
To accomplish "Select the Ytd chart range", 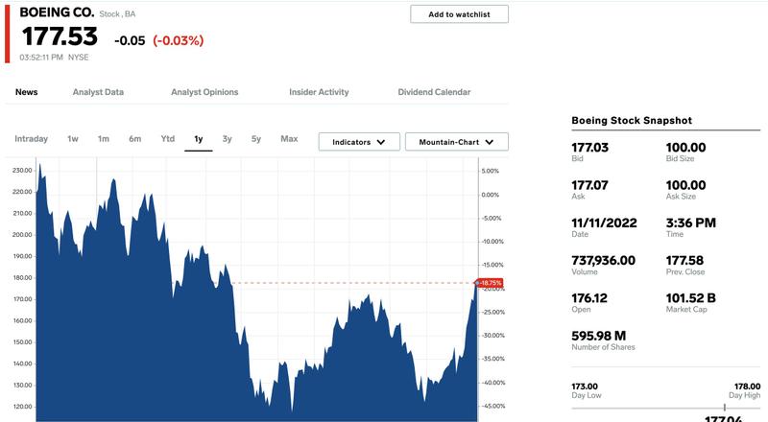I will [167, 138].
